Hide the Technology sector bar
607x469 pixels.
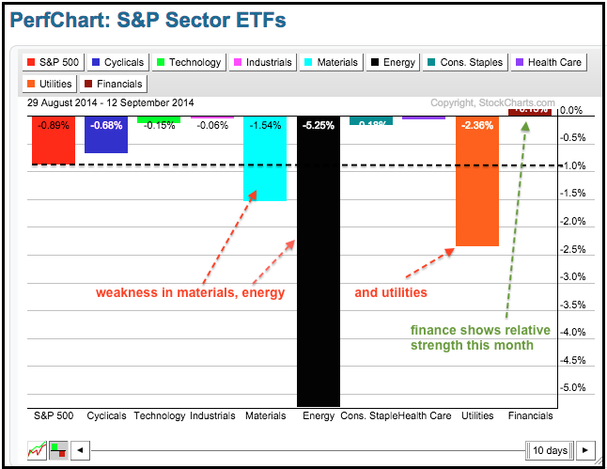[188, 63]
